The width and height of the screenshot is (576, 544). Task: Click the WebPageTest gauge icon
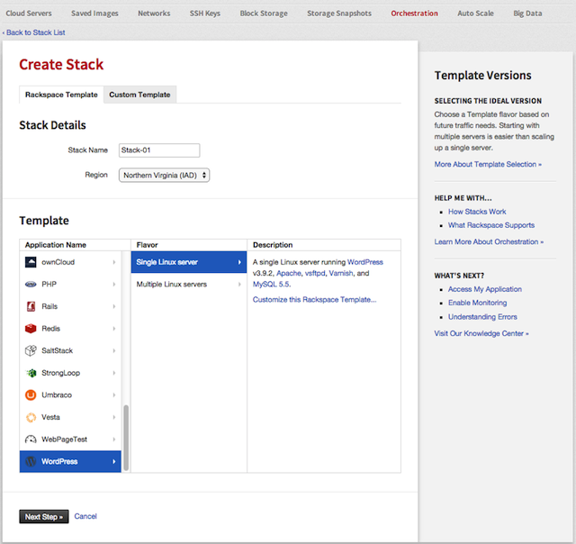[31, 440]
